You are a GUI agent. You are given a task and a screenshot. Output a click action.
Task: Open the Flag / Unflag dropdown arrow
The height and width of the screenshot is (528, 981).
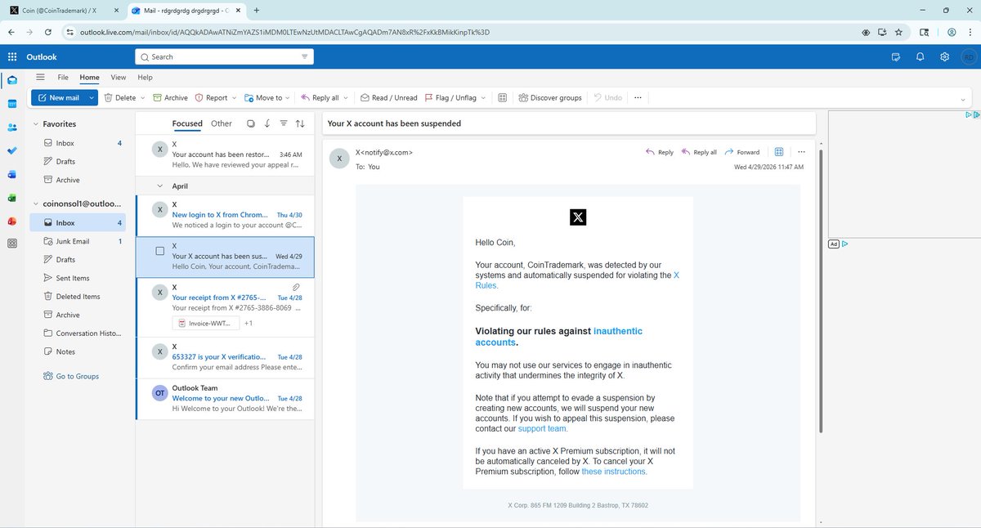[x=483, y=97]
